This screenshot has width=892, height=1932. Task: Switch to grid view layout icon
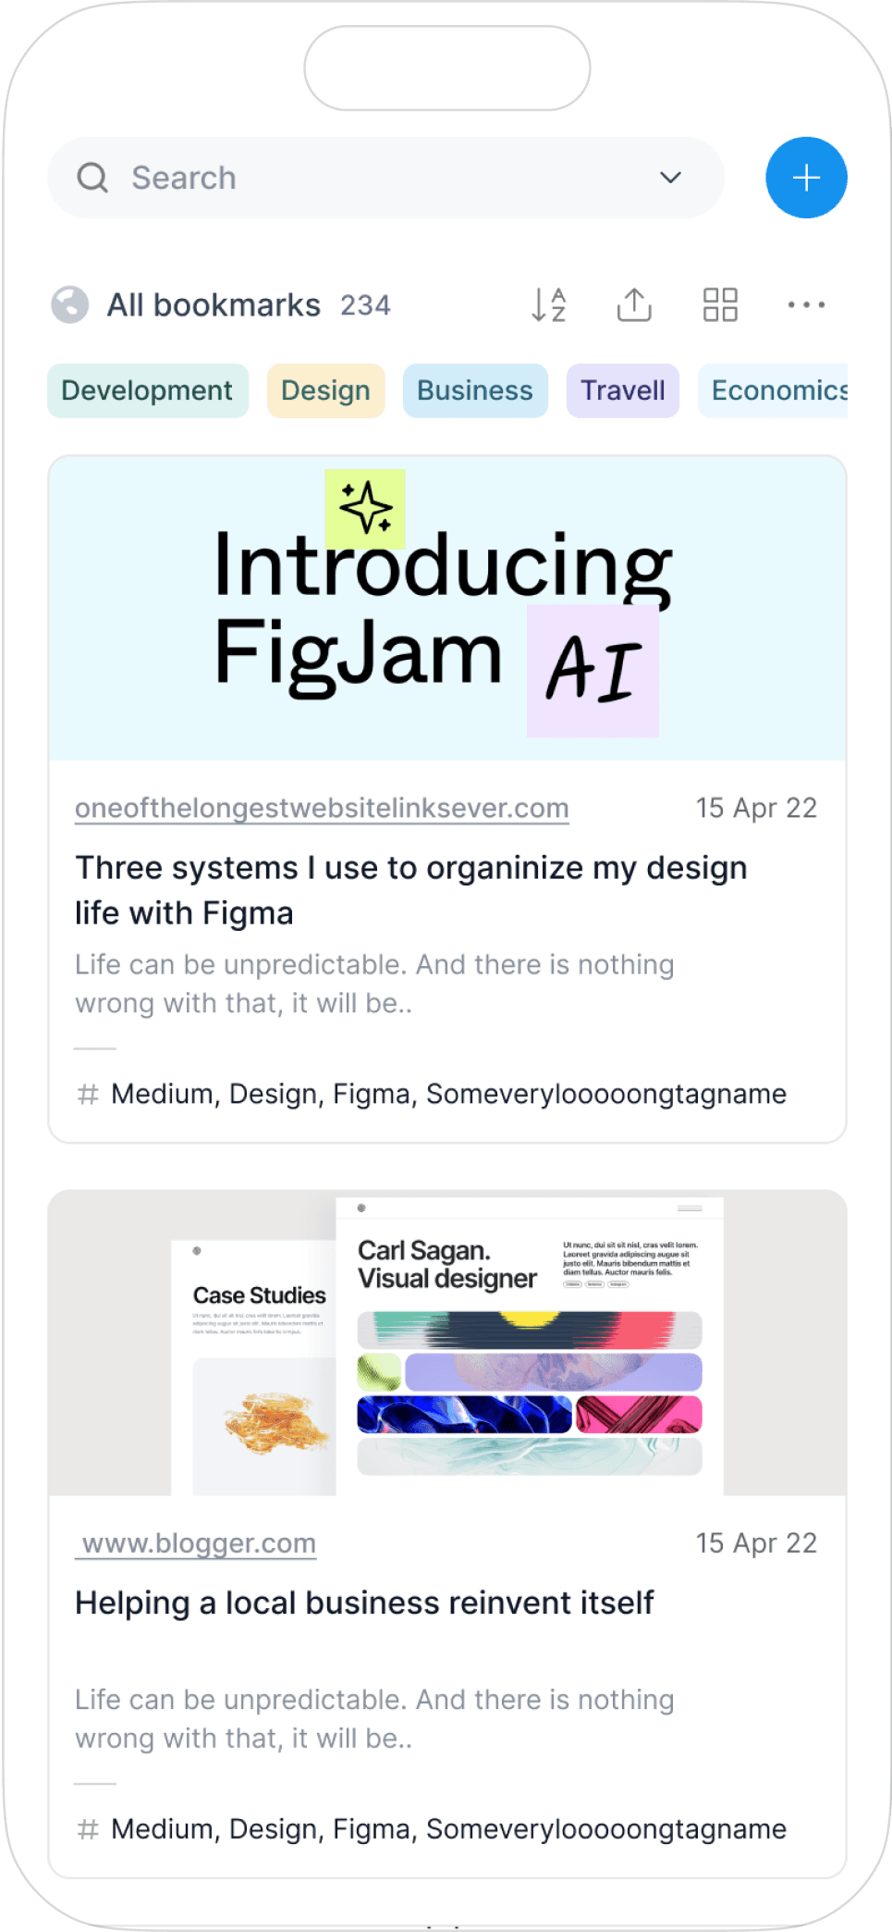coord(720,304)
